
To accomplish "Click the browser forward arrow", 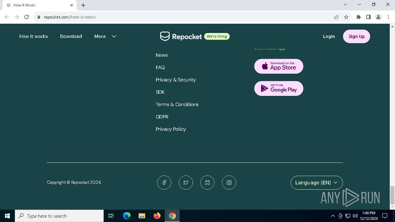I will pos(17,17).
